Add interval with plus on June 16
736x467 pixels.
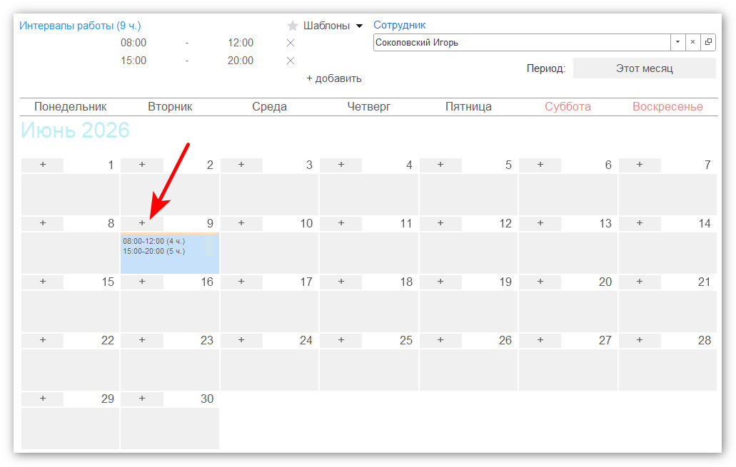pyautogui.click(x=142, y=282)
